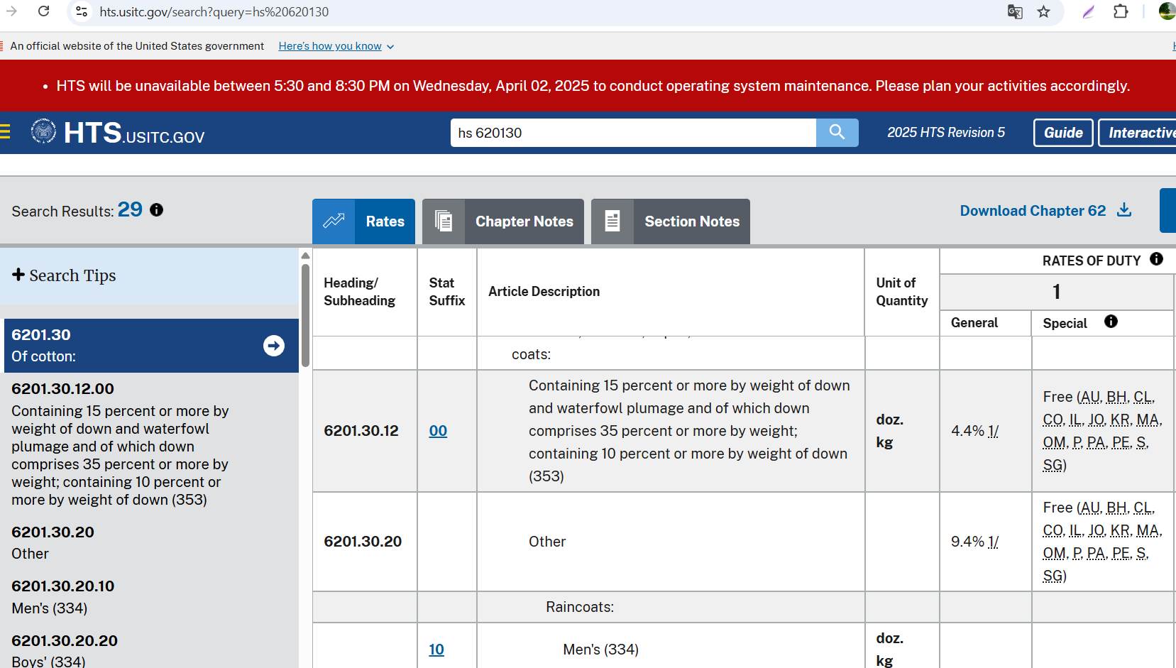Click the info icon next to Special

(1111, 322)
